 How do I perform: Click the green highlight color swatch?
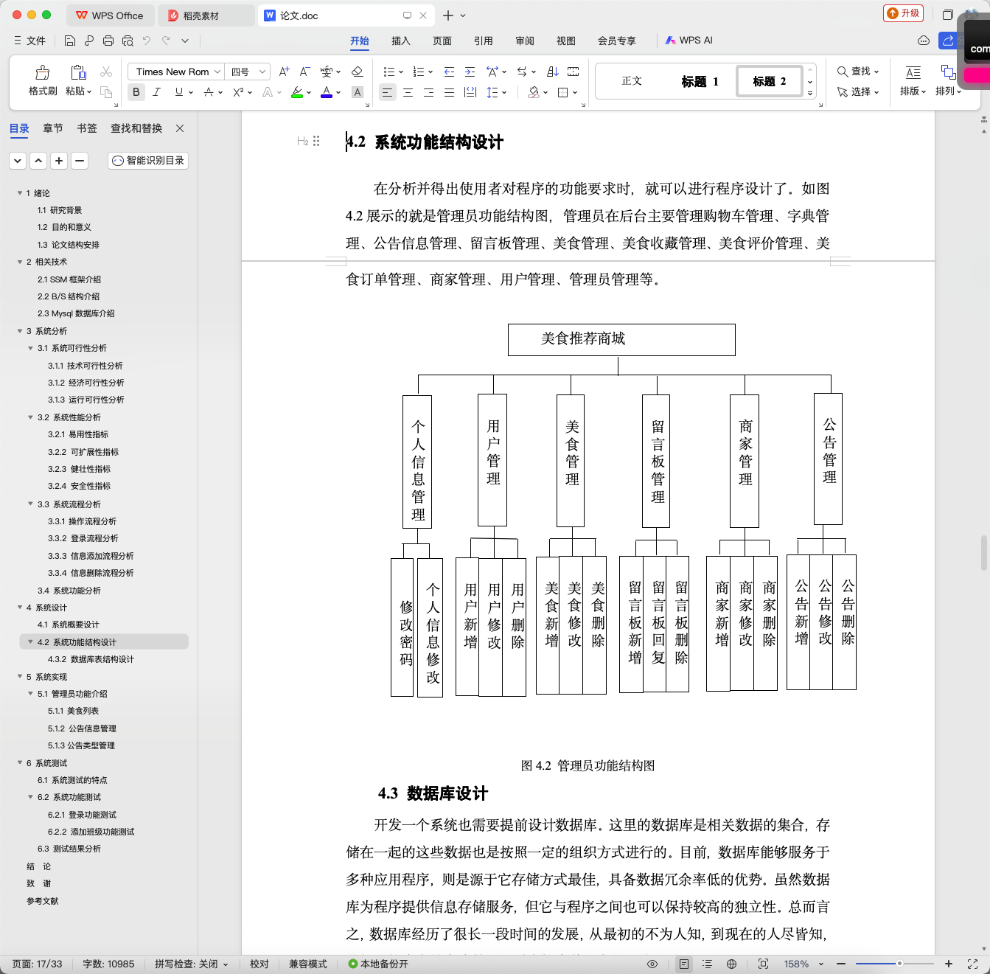297,92
